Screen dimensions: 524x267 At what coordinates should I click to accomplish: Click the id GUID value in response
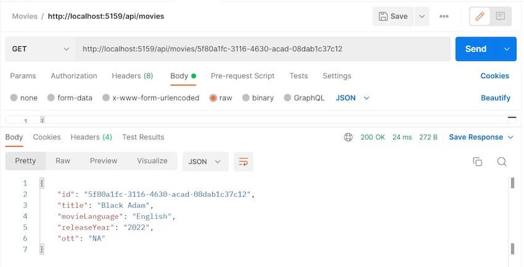coord(168,194)
